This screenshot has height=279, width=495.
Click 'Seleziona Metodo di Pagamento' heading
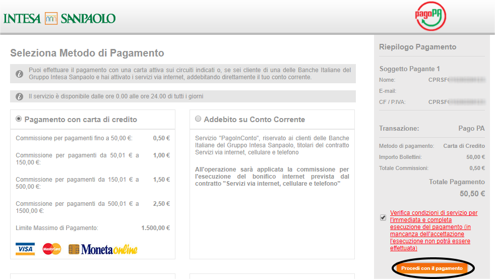coord(87,53)
